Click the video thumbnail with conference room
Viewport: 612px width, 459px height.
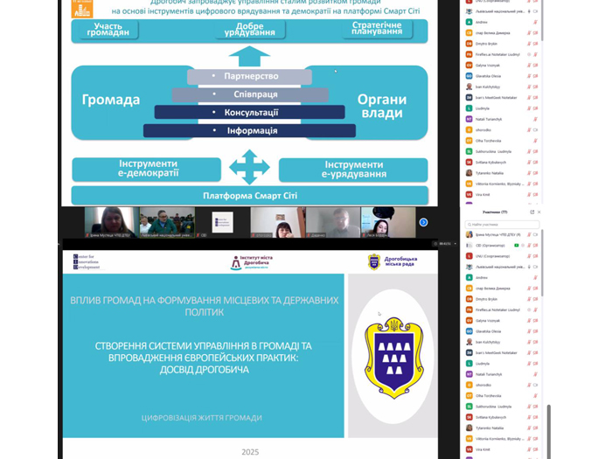pos(165,222)
